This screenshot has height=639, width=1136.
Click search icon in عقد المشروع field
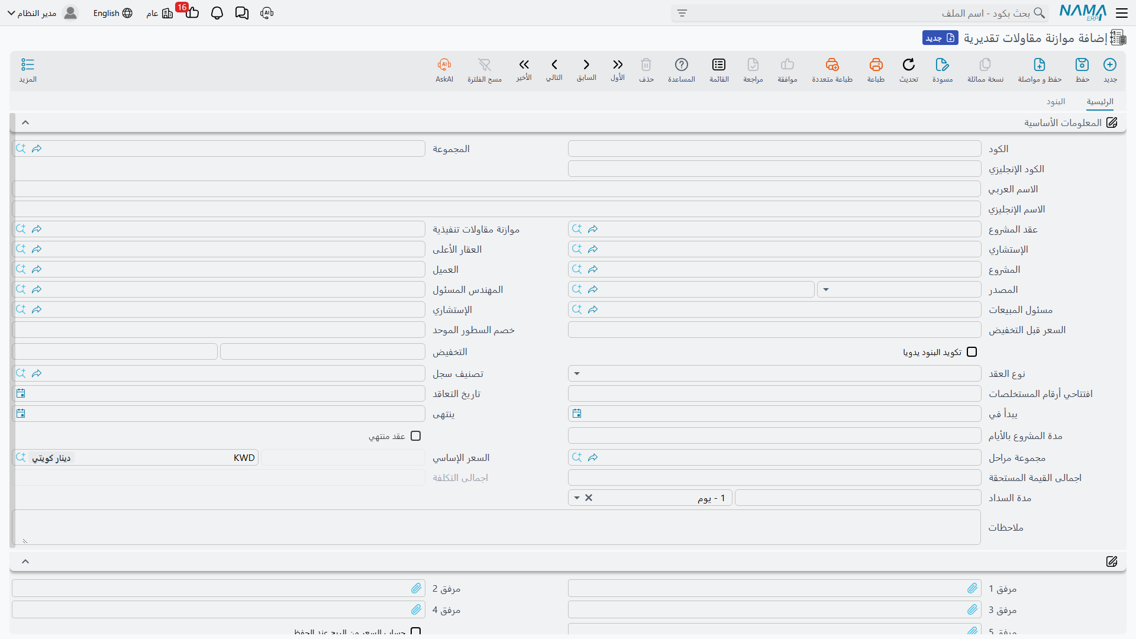[577, 229]
